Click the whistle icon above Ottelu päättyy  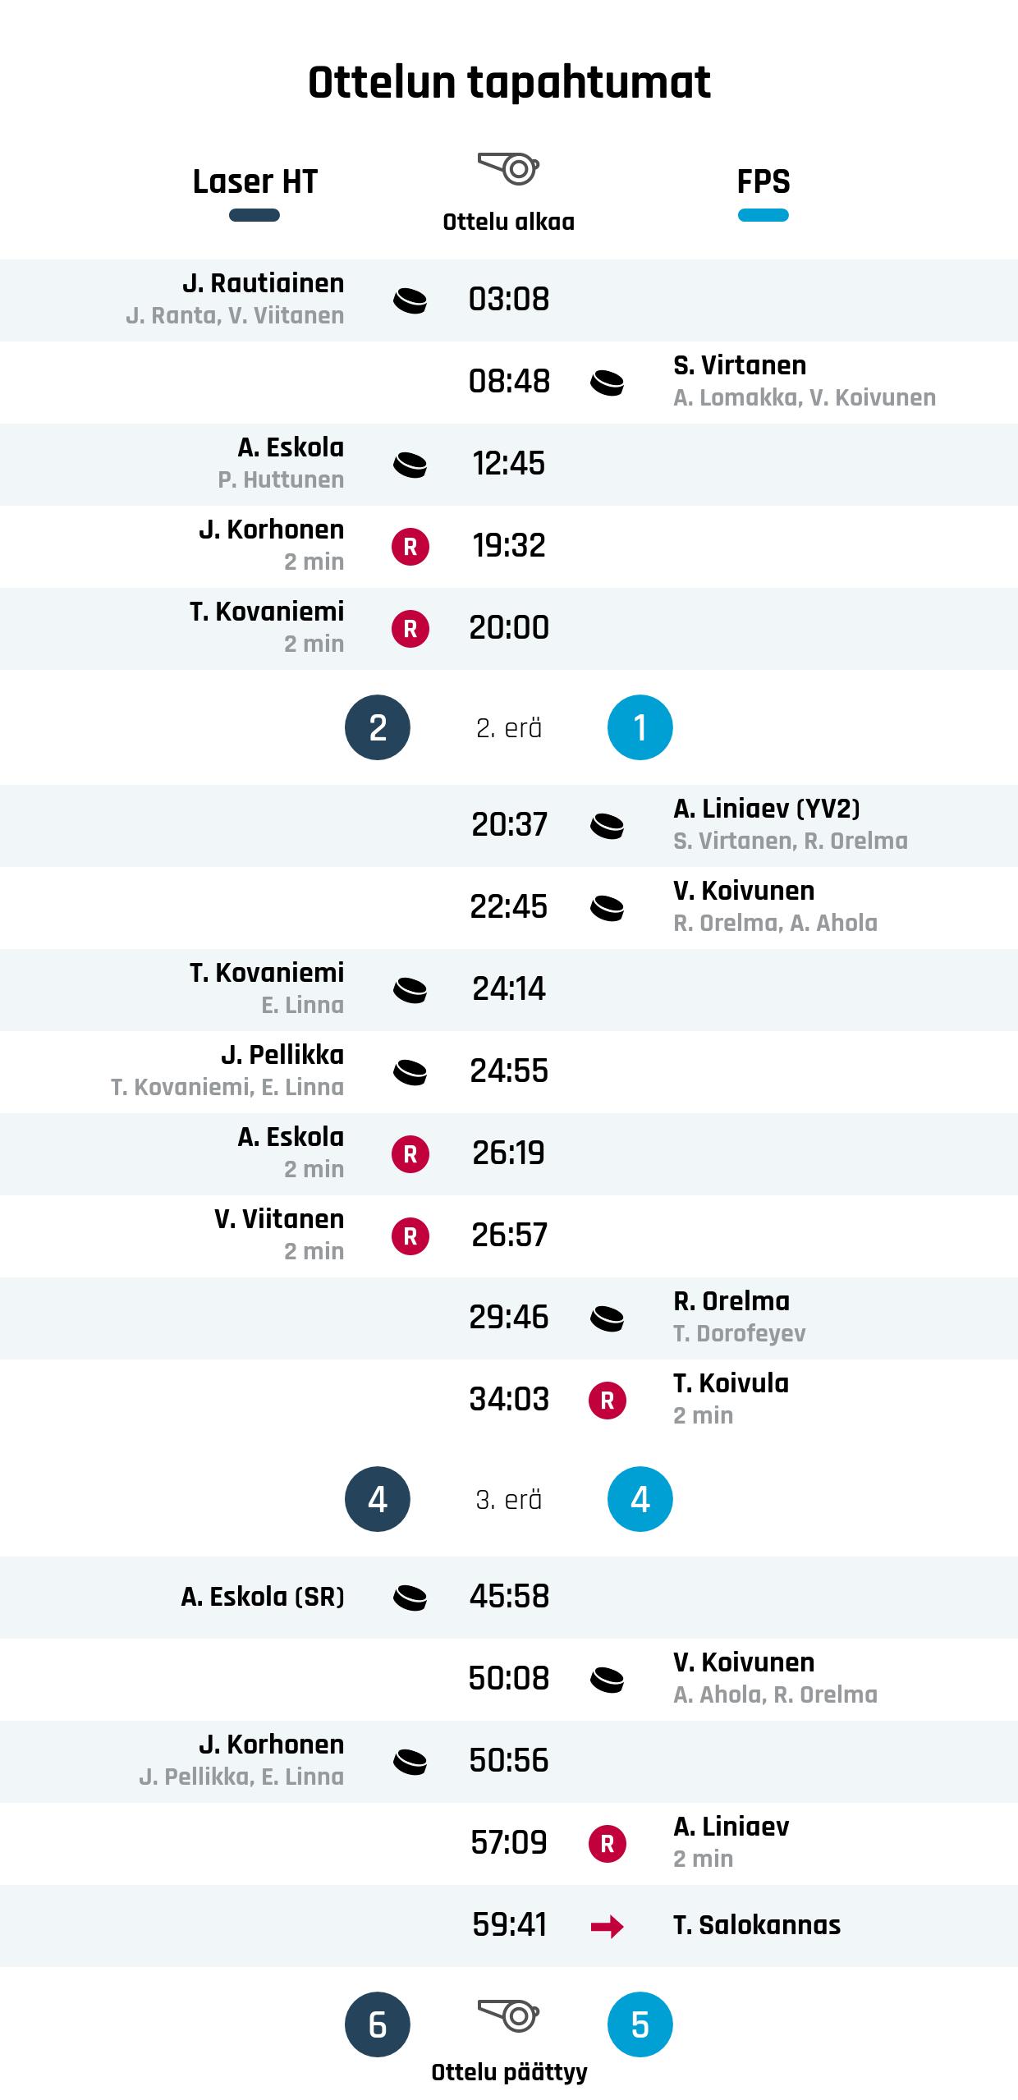pyautogui.click(x=508, y=2015)
